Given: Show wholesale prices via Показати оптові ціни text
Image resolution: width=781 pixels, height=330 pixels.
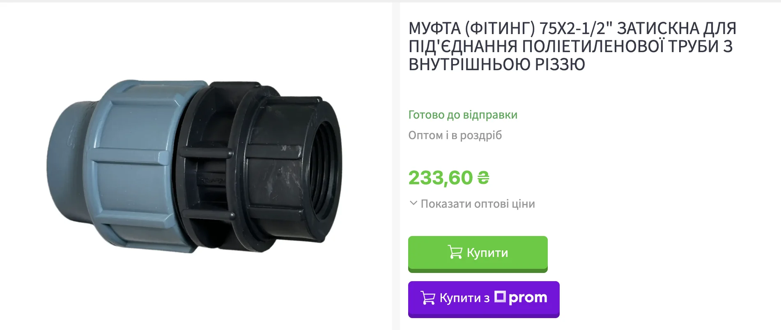Looking at the screenshot, I should (478, 204).
